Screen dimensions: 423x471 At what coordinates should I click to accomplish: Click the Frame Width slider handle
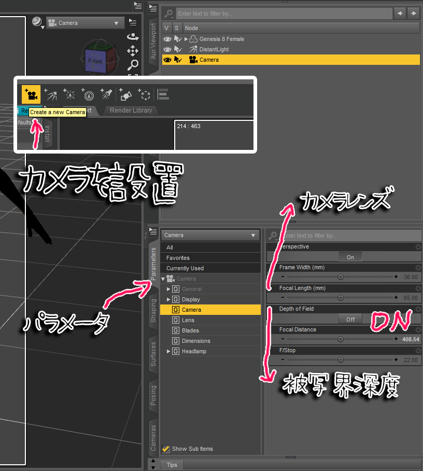(341, 277)
